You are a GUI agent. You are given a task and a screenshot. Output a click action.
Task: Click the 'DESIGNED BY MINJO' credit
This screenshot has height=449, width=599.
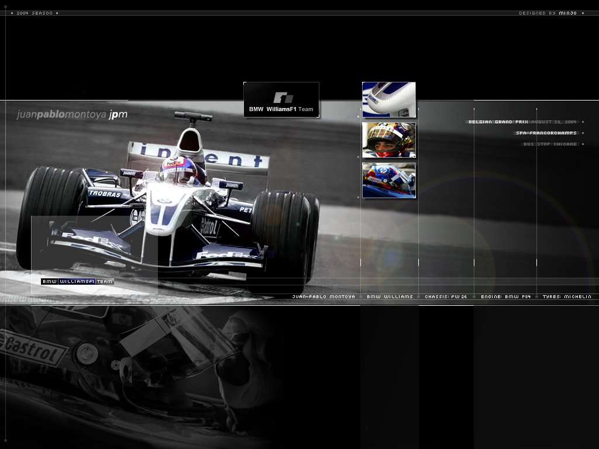548,13
